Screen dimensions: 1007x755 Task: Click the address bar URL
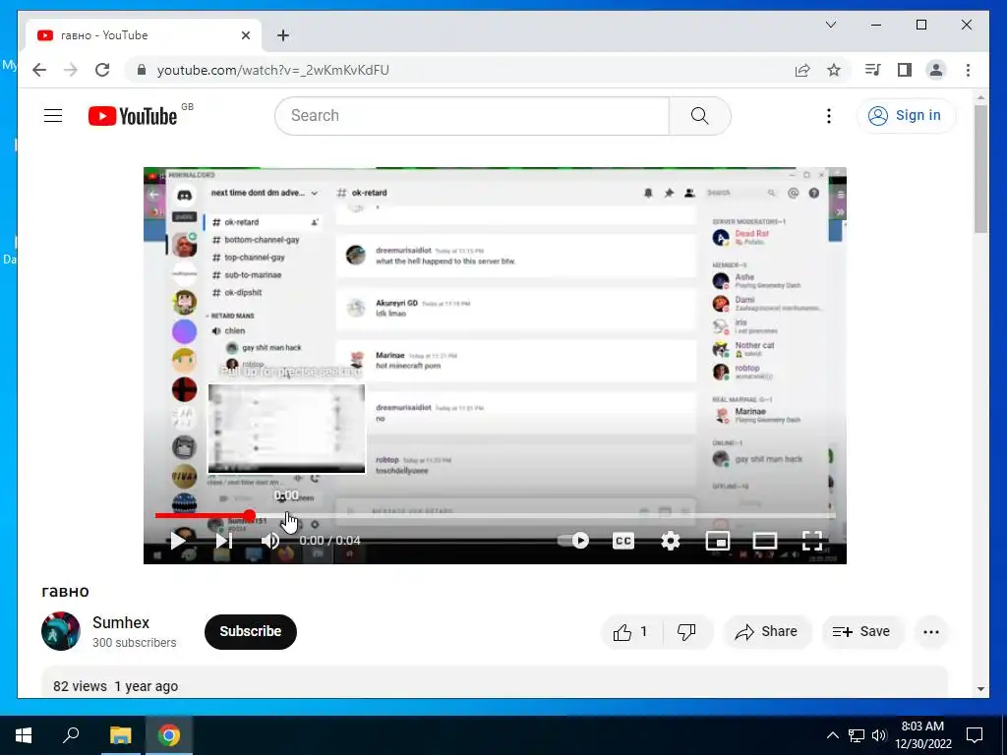273,70
